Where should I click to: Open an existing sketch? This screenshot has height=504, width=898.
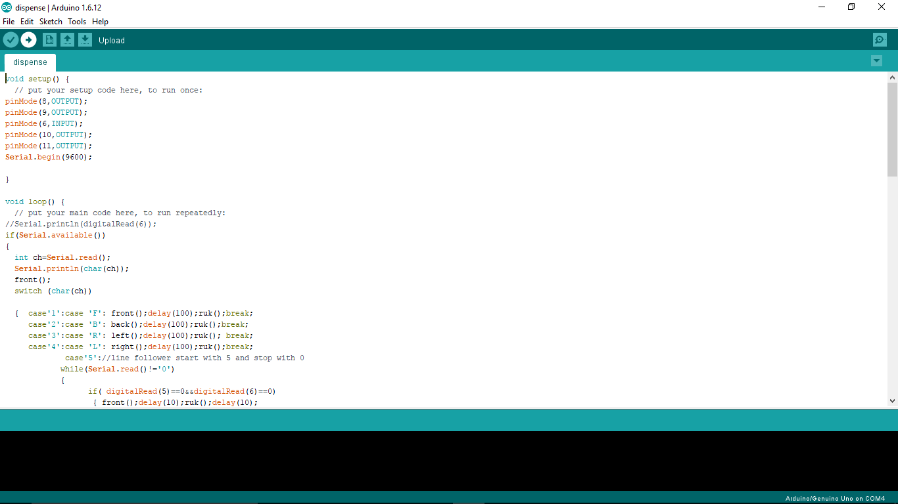tap(67, 40)
